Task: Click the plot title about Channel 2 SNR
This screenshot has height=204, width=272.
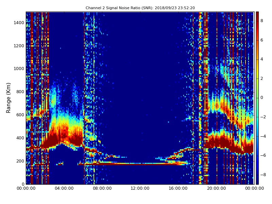Action: pos(140,8)
